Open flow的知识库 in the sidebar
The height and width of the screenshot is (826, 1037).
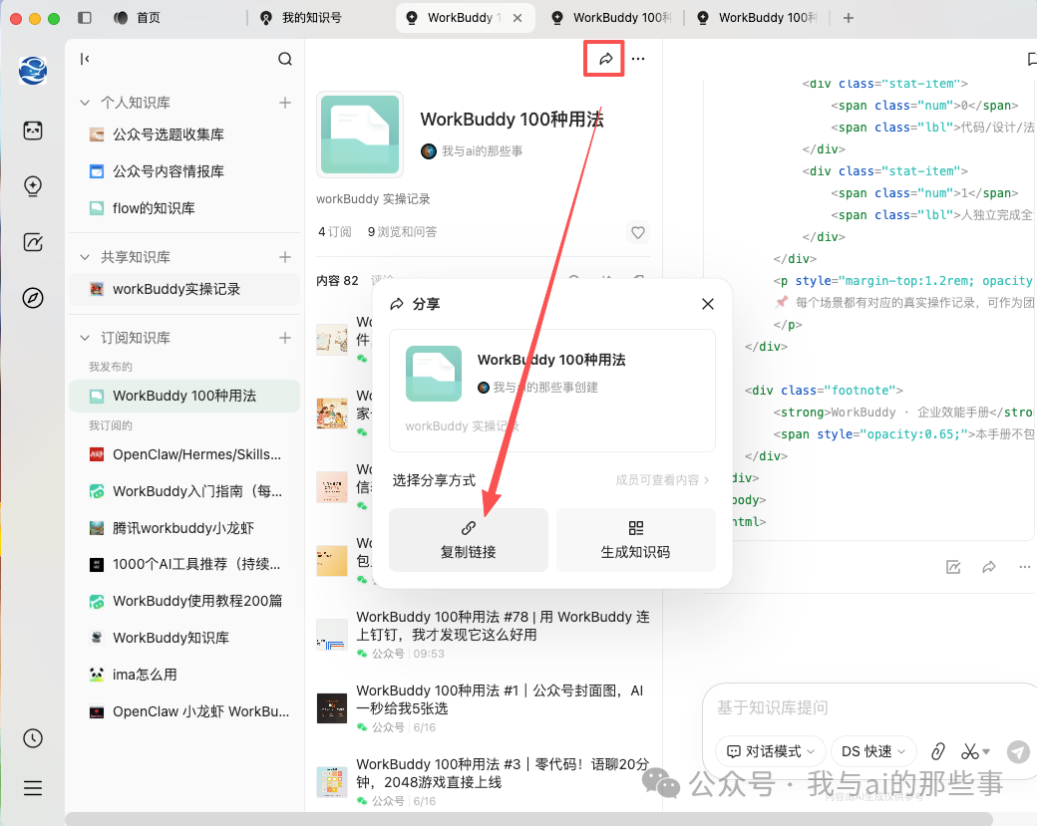point(184,209)
